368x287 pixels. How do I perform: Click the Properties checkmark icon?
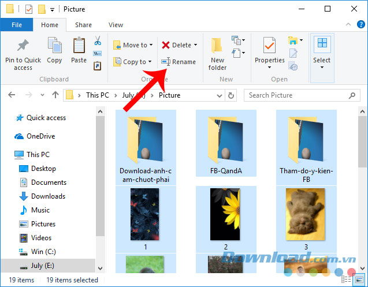tap(269, 46)
